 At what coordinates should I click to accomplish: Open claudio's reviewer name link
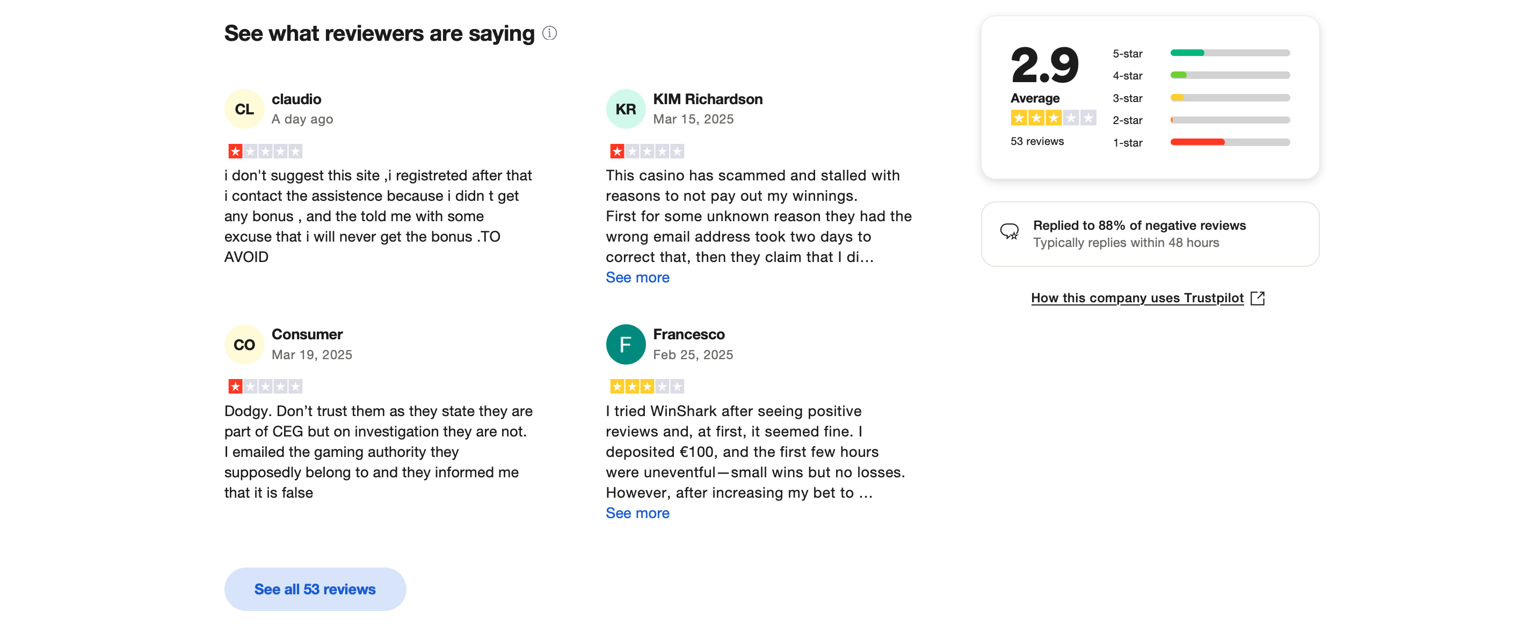point(296,99)
